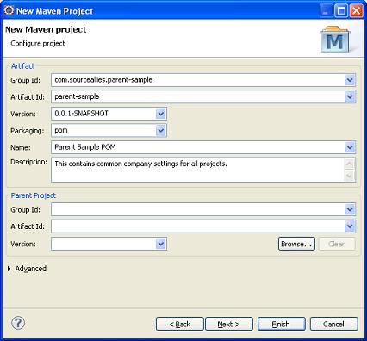The width and height of the screenshot is (367, 341).
Task: Open the Parent Project Group Id dropdown
Action: (350, 209)
